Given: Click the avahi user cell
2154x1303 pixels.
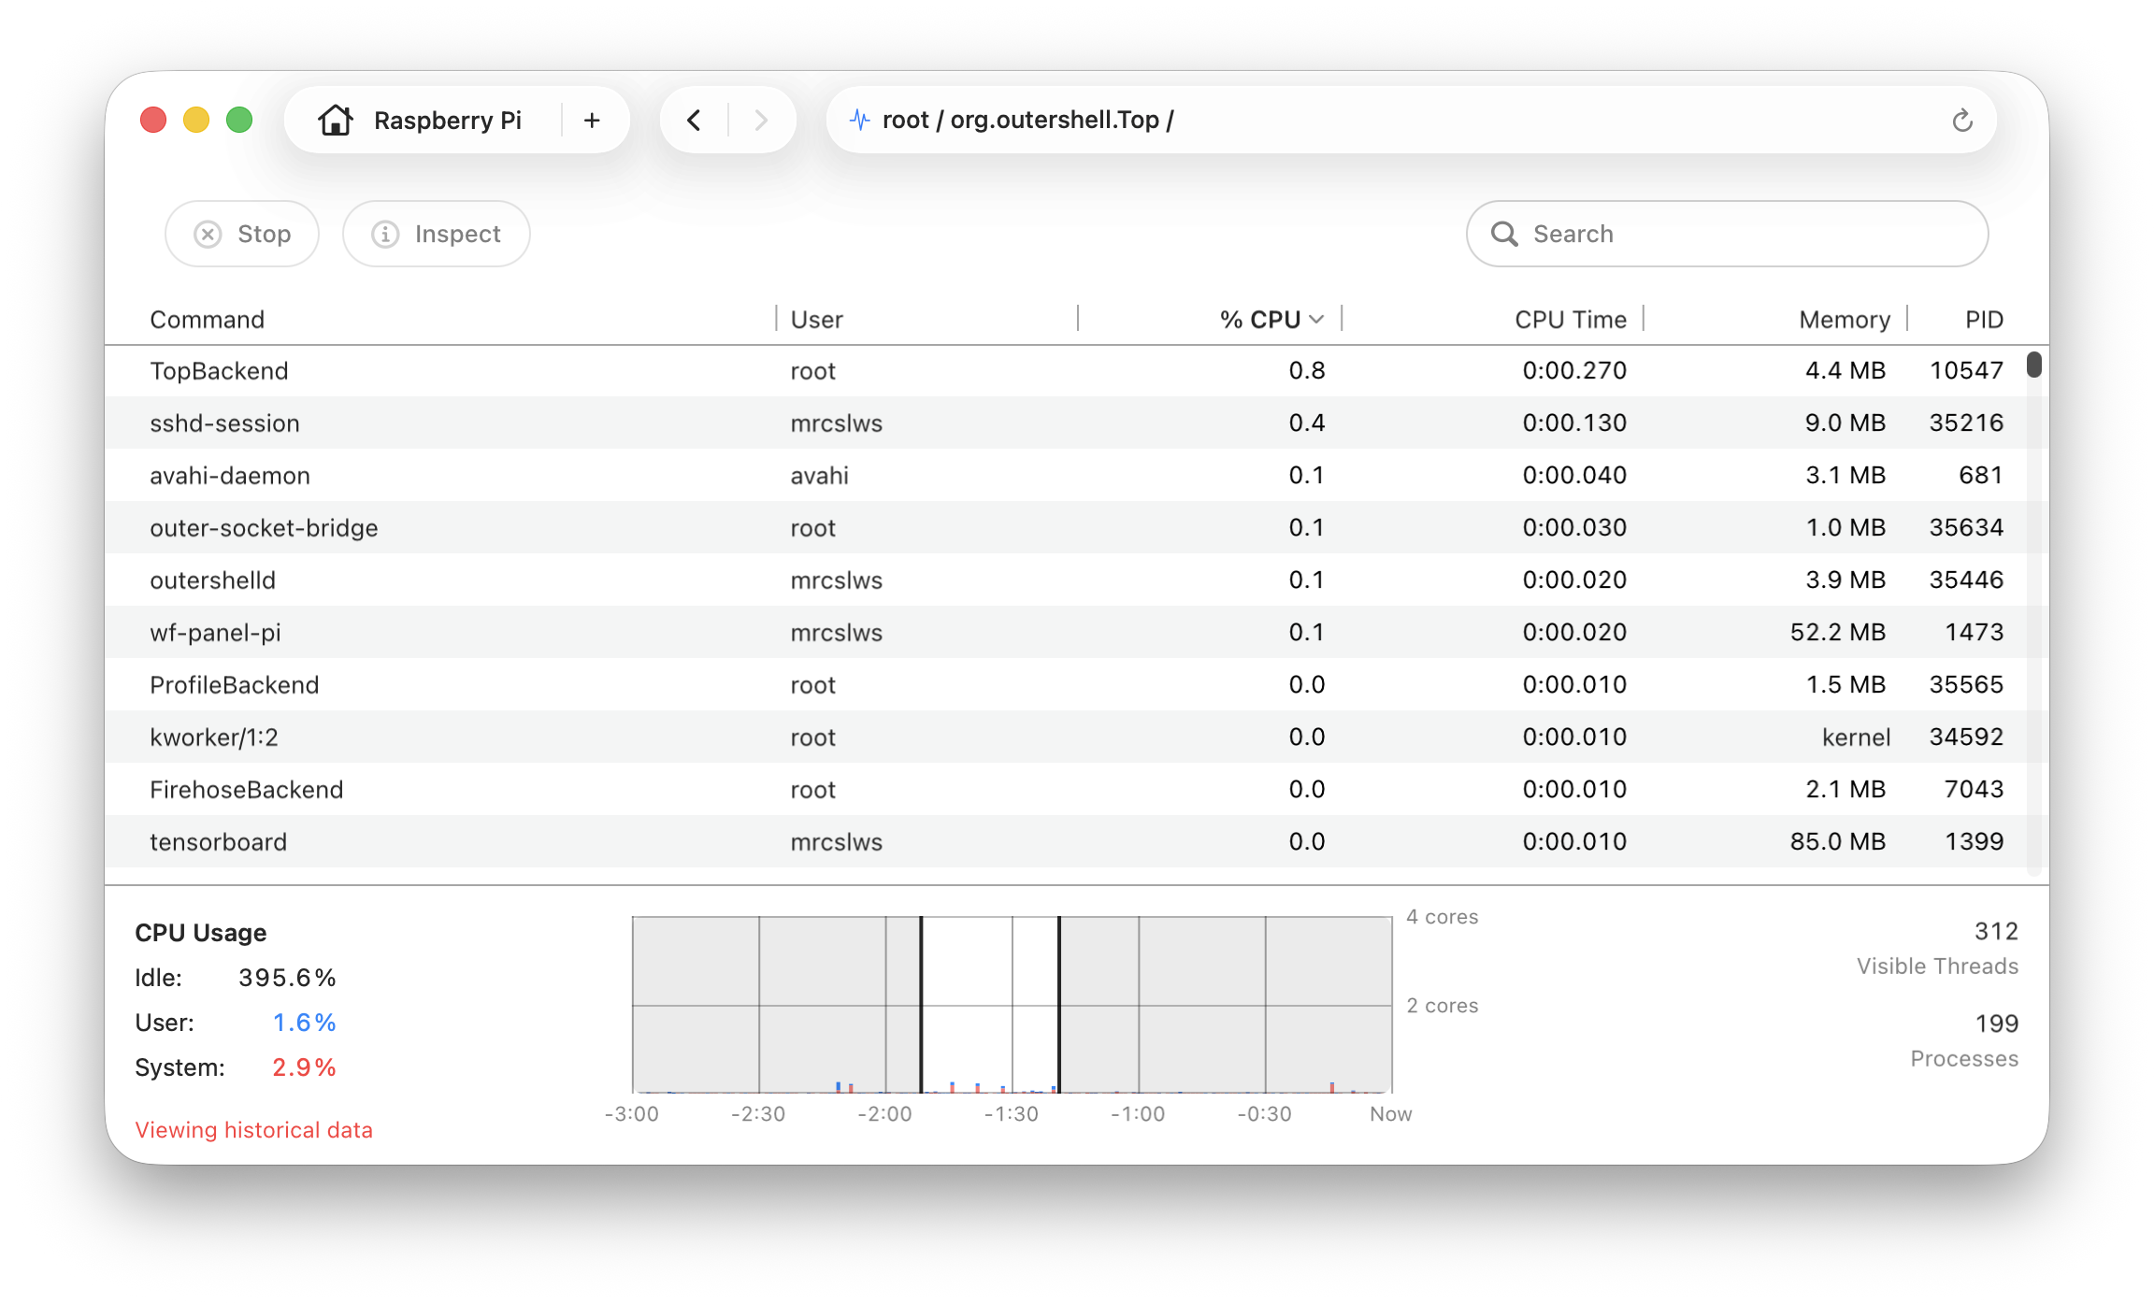Looking at the screenshot, I should click(x=820, y=476).
